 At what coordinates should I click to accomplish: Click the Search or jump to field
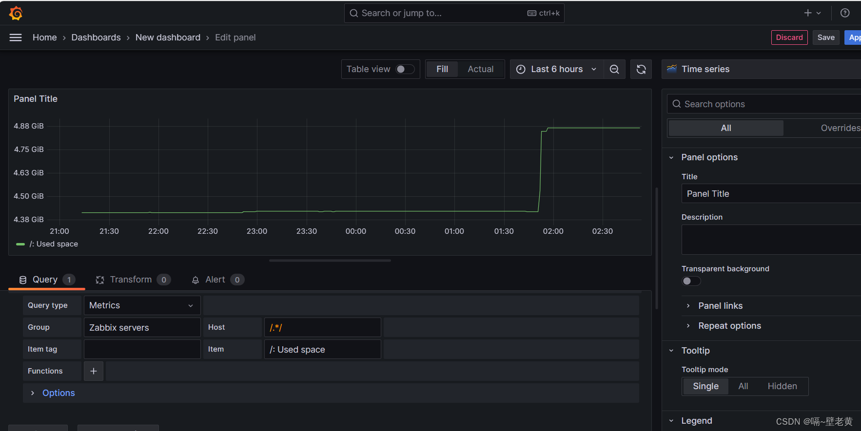coord(454,13)
